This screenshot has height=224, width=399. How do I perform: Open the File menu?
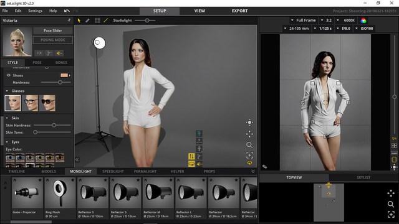pyautogui.click(x=5, y=11)
